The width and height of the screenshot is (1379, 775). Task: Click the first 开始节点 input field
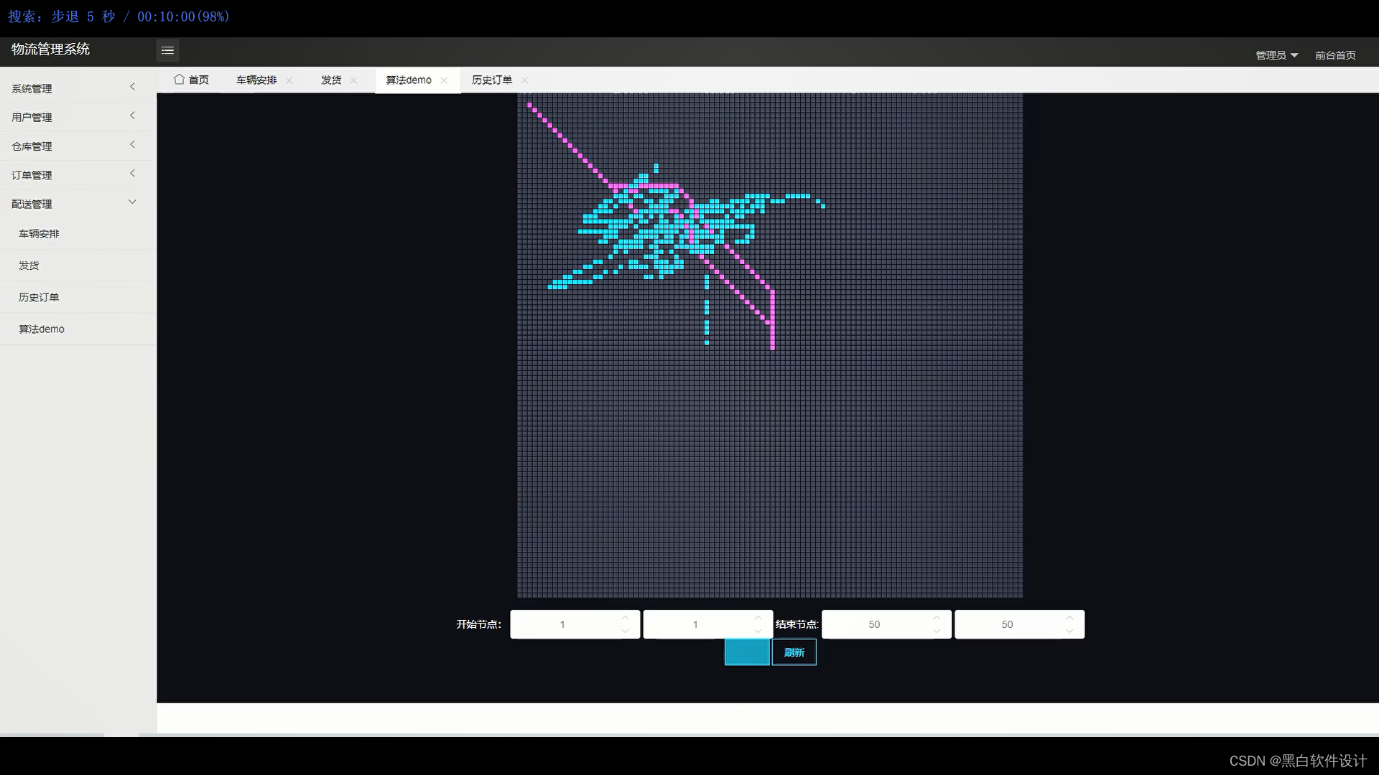[563, 624]
